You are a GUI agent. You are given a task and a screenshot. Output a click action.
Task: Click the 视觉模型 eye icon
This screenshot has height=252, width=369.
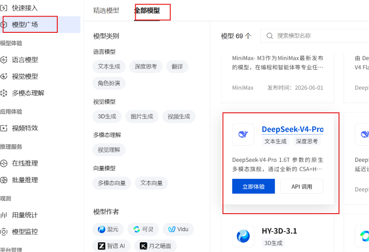point(4,76)
